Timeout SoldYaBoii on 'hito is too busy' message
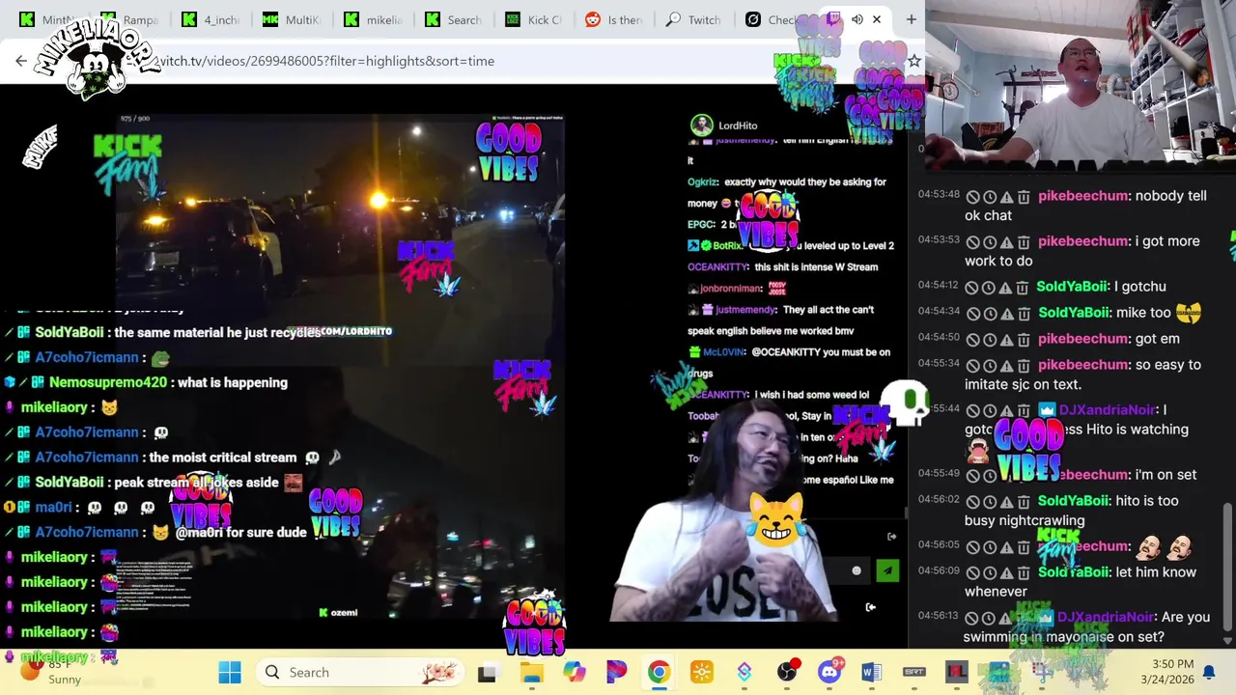This screenshot has height=695, width=1236. point(990,501)
